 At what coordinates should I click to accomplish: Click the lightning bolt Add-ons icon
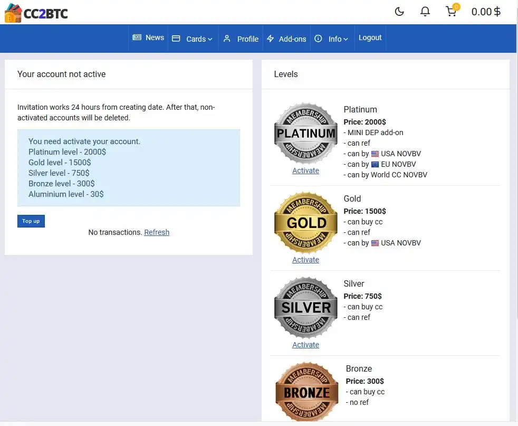coord(271,39)
